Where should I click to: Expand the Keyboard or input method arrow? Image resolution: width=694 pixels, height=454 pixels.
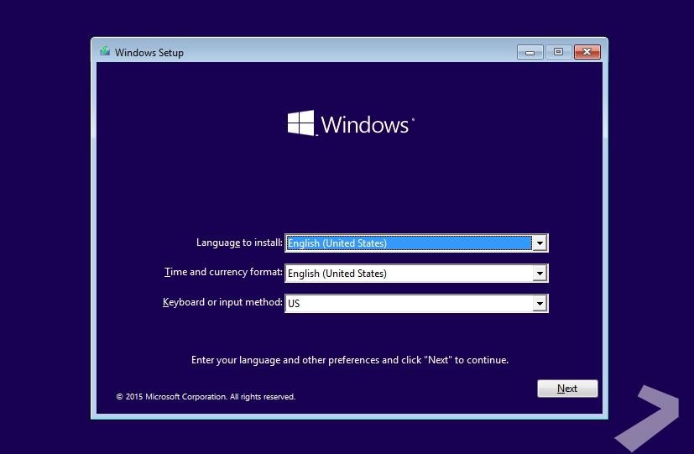540,304
